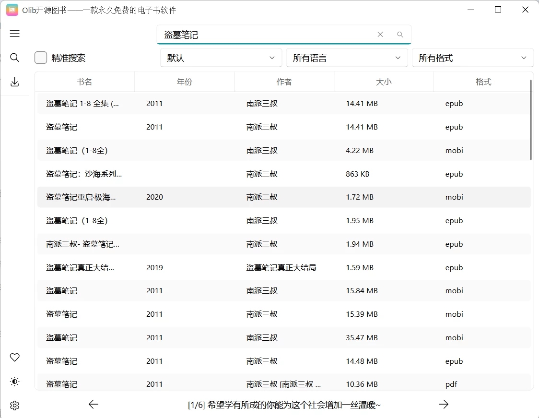Open settings with the gear icon

click(14, 406)
